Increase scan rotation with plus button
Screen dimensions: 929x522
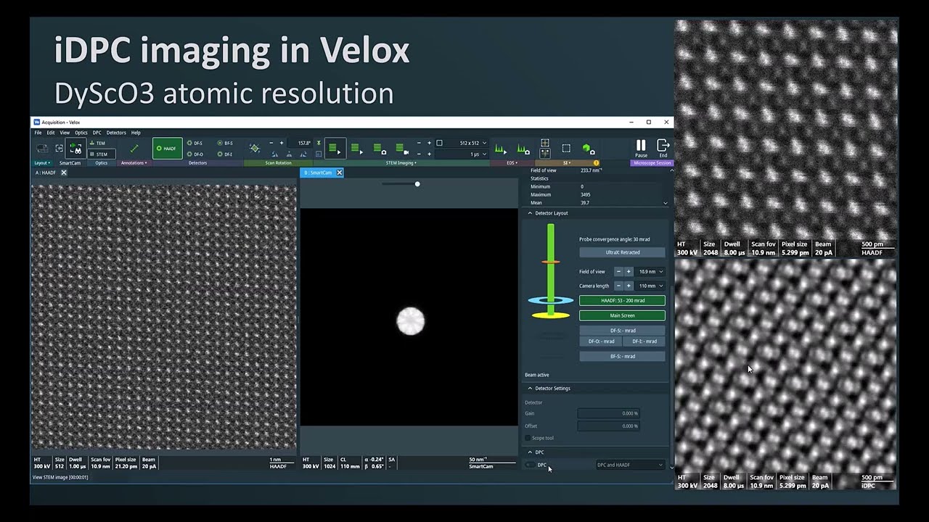[282, 143]
